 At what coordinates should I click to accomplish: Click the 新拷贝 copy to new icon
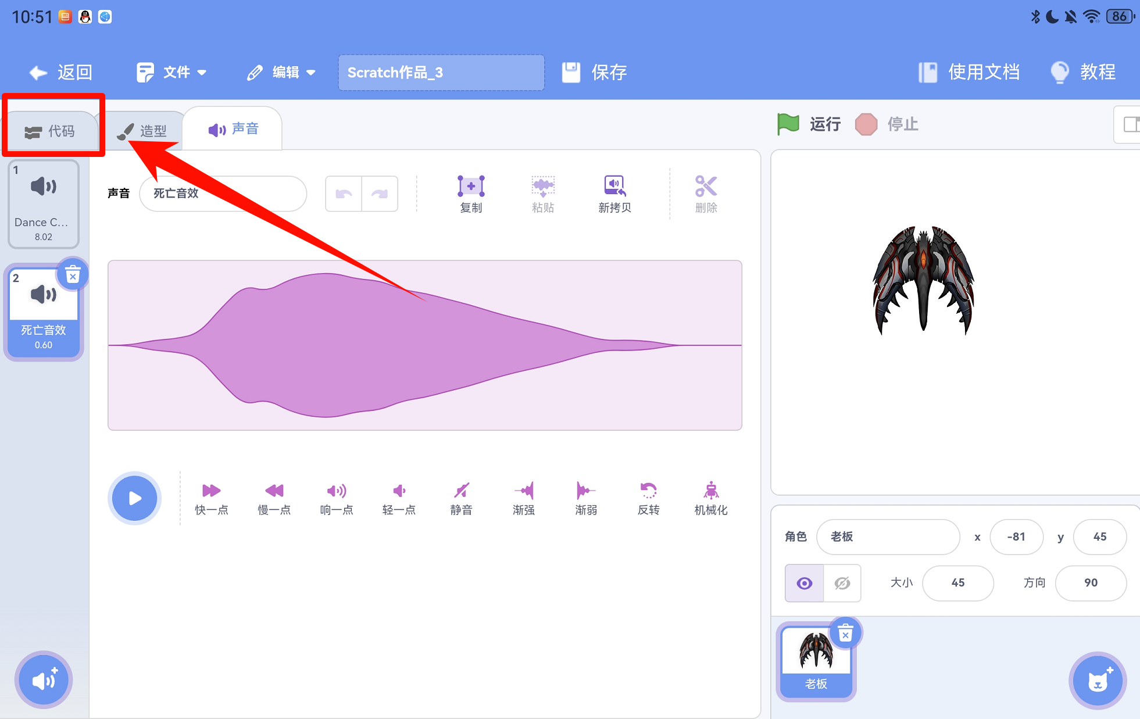click(614, 187)
